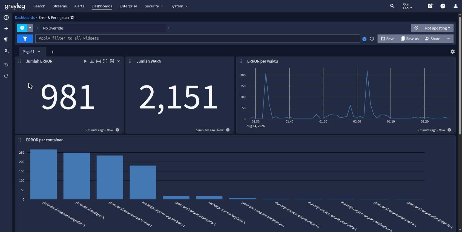Open dashboard page settings gear
The height and width of the screenshot is (232, 462).
453,52
